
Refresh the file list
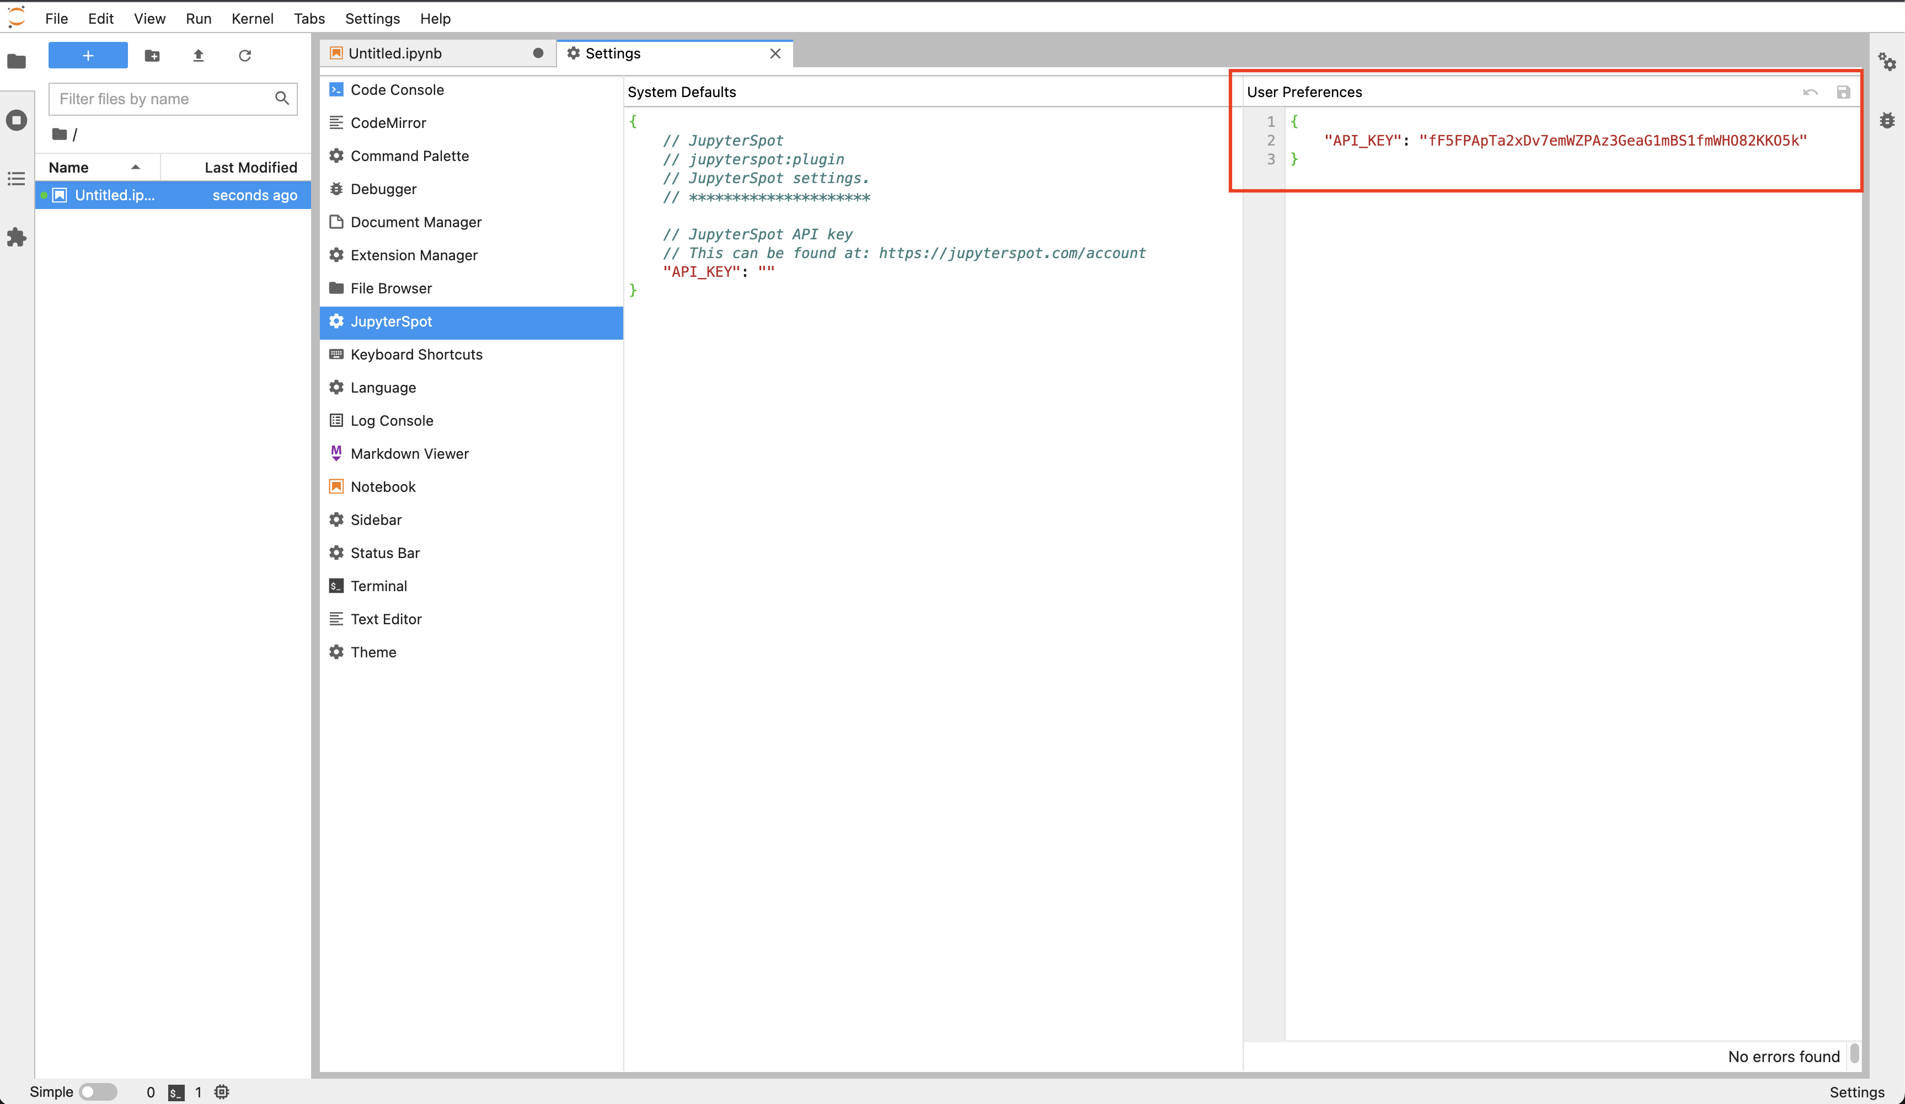coord(245,55)
